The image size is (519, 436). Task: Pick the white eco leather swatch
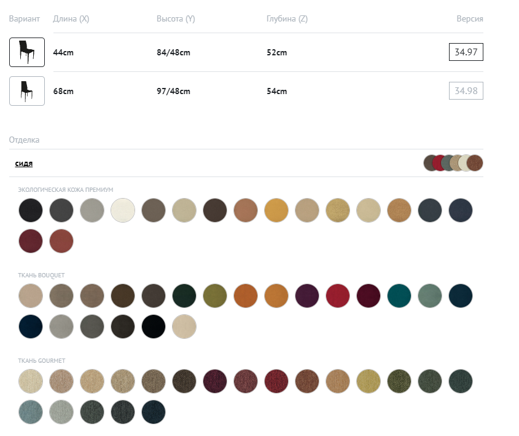click(x=123, y=210)
